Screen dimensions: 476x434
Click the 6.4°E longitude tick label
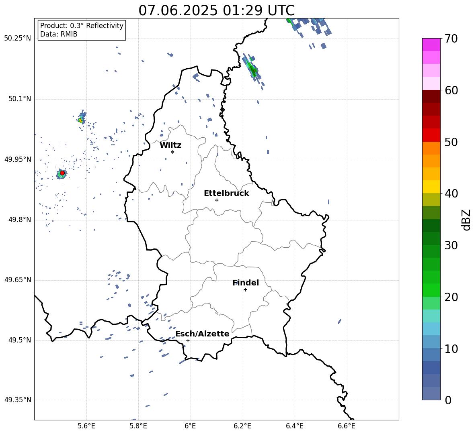pyautogui.click(x=294, y=426)
